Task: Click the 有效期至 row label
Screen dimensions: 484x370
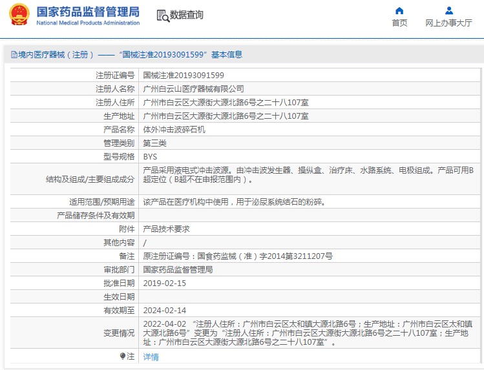Action: coord(119,311)
